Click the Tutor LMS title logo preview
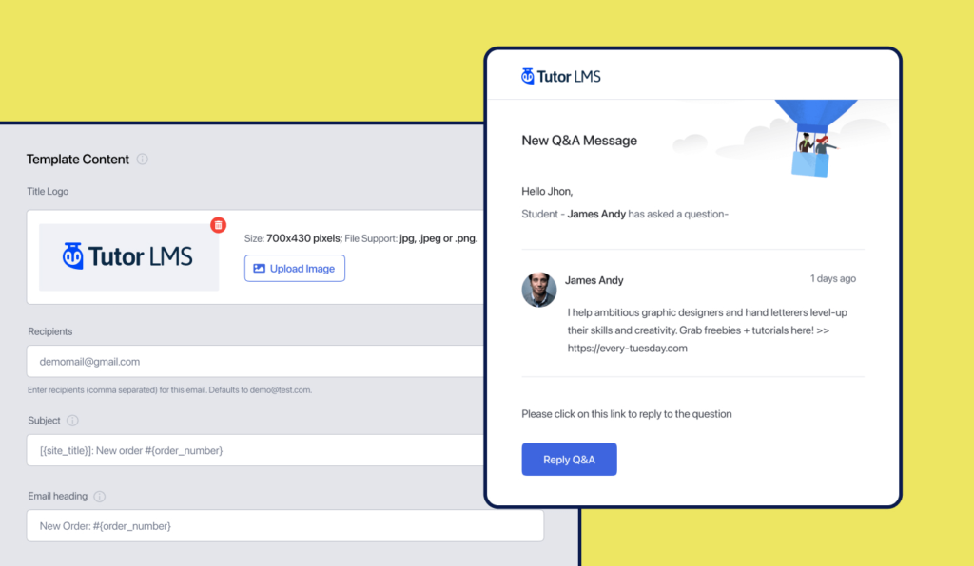The height and width of the screenshot is (566, 974). (x=128, y=256)
